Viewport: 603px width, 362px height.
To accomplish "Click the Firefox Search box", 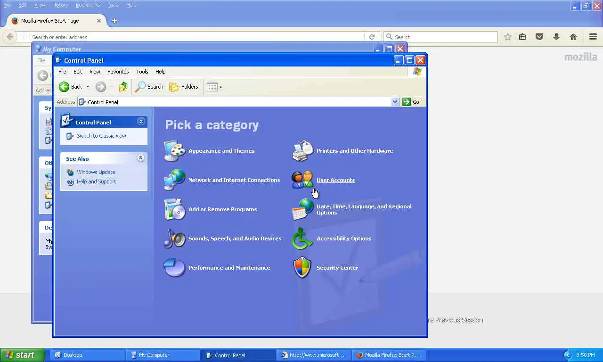I will coord(440,37).
